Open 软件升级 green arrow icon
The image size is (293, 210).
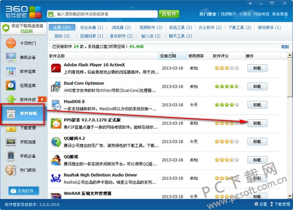pyautogui.click(x=11, y=99)
